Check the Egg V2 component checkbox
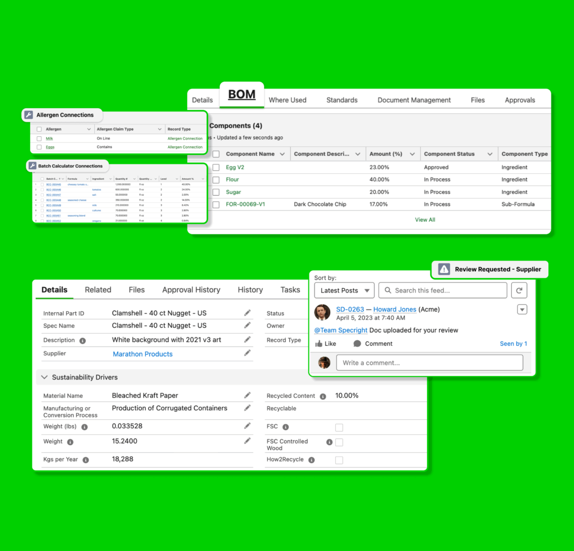 [216, 168]
